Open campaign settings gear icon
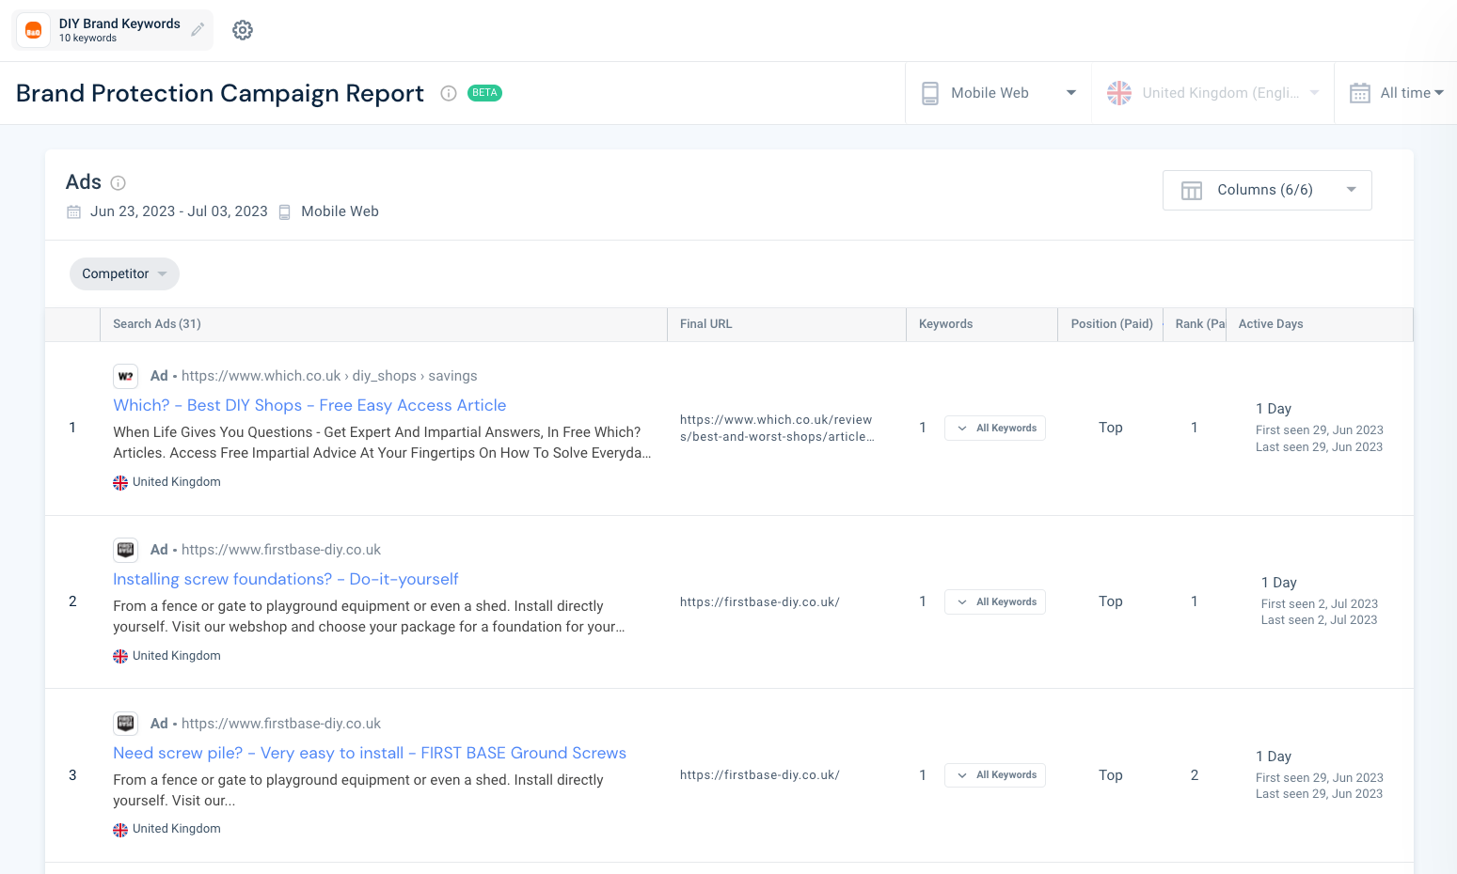Viewport: 1457px width, 874px height. pyautogui.click(x=243, y=30)
